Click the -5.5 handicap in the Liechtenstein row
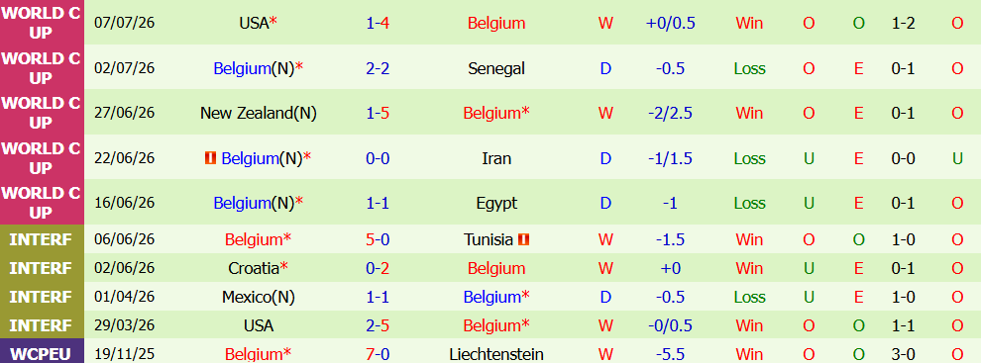 670,354
